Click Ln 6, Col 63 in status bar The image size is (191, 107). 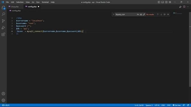(x=139, y=105)
